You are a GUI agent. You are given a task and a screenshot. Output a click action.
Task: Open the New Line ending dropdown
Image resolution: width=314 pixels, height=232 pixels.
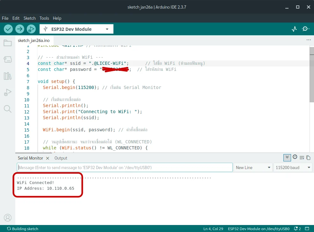pyautogui.click(x=252, y=167)
